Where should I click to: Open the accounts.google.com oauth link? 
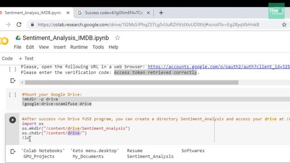pos(218,67)
